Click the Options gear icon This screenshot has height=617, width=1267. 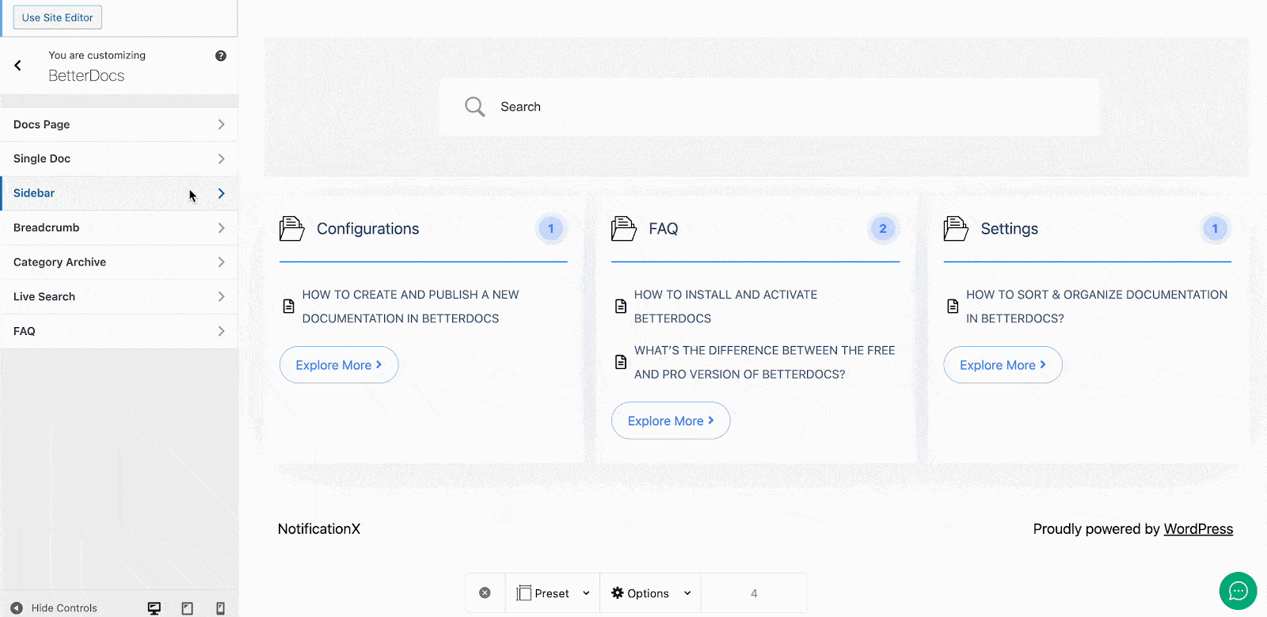[618, 593]
